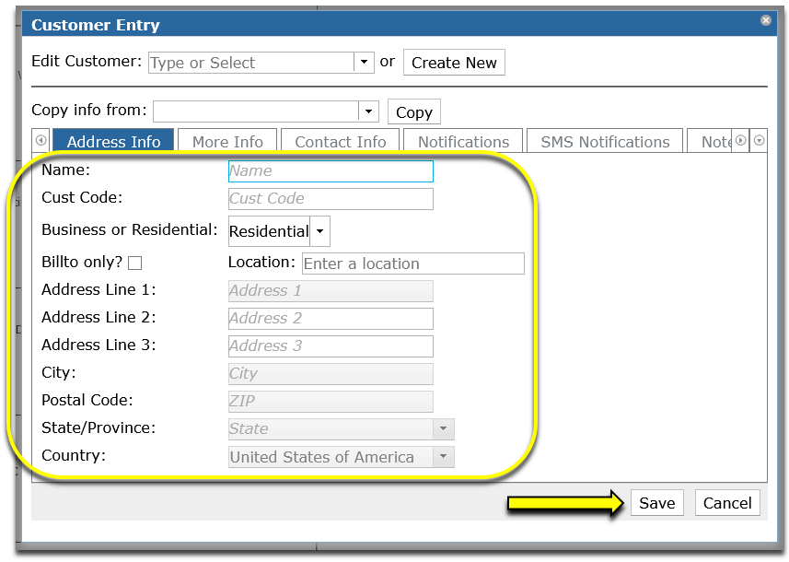Focus the Copy info from field

256,111
